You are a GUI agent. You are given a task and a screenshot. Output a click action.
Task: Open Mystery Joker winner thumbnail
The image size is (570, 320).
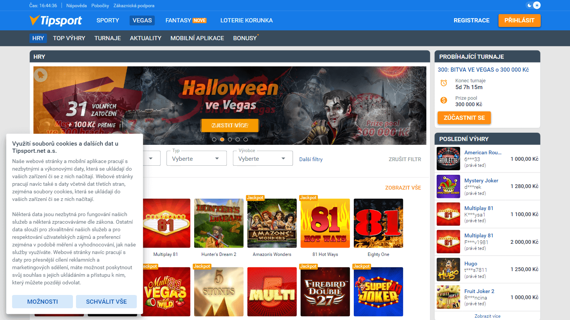[x=448, y=187]
